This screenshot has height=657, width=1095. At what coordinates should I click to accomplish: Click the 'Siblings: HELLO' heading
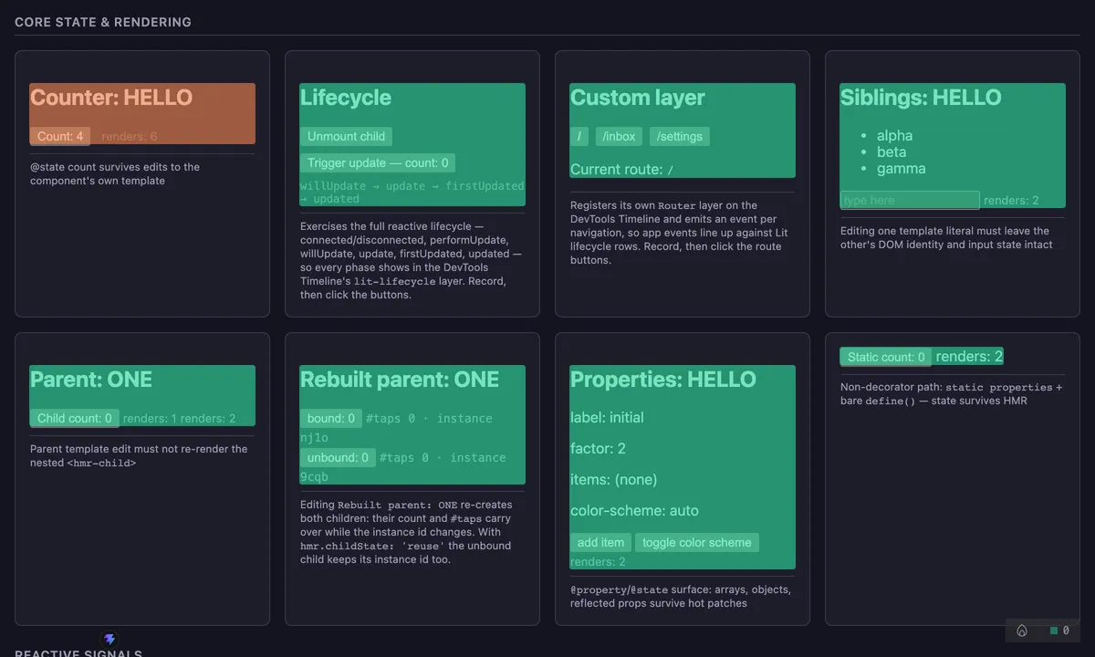[x=921, y=97]
